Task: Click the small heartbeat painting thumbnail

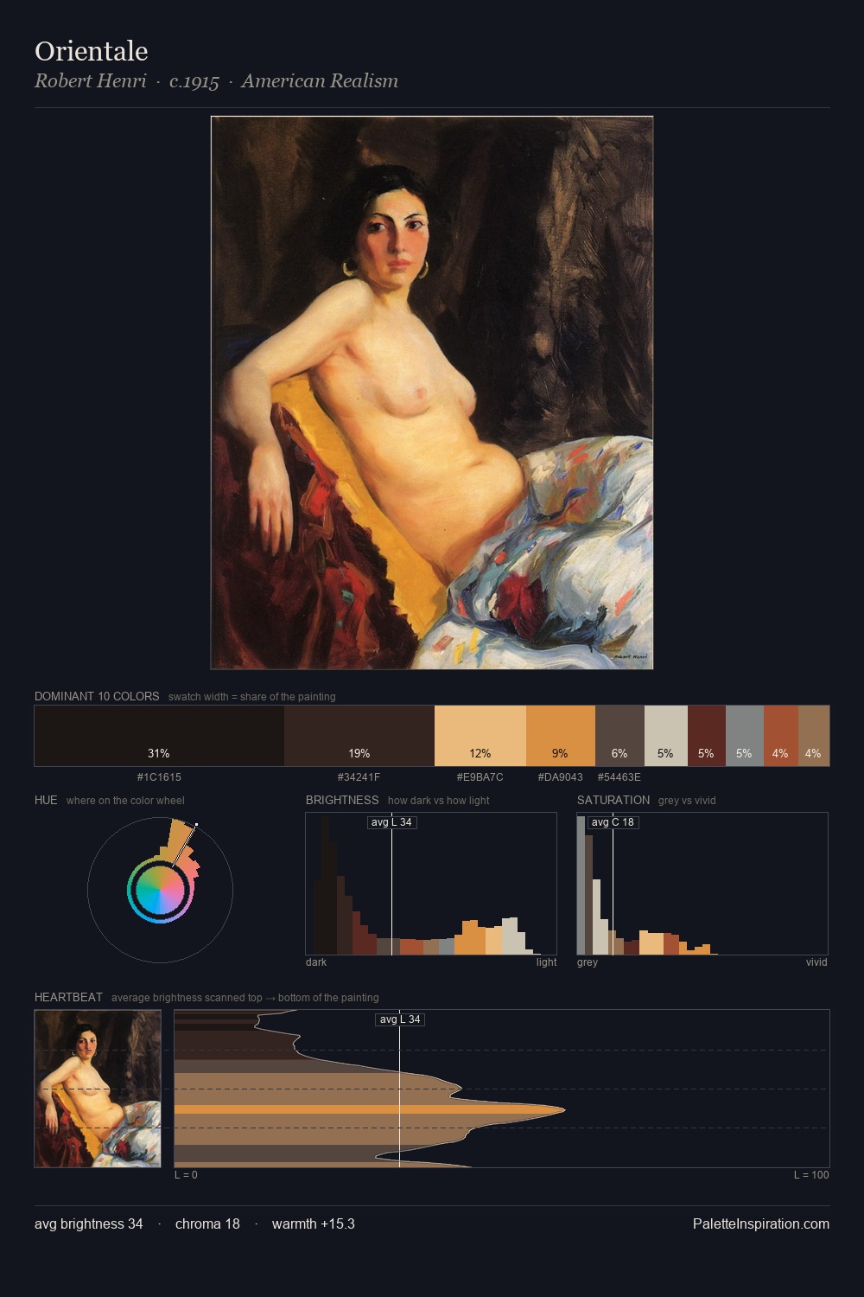Action: pos(98,1089)
